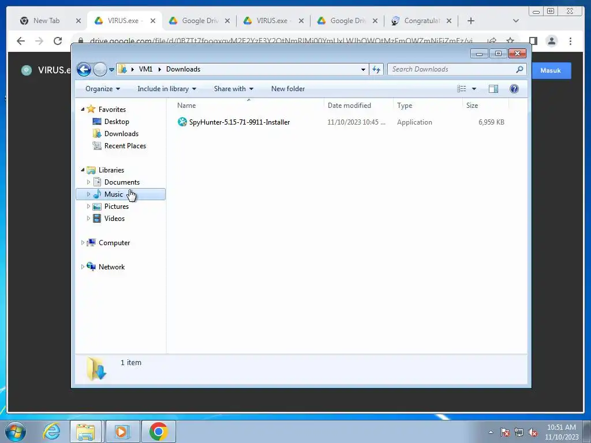Image resolution: width=591 pixels, height=443 pixels.
Task: Select Network in navigation pane
Action: click(111, 266)
